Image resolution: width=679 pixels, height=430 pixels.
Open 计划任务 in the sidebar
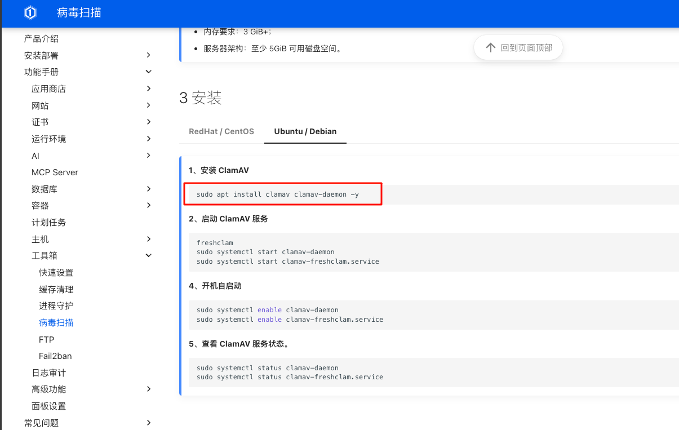48,223
